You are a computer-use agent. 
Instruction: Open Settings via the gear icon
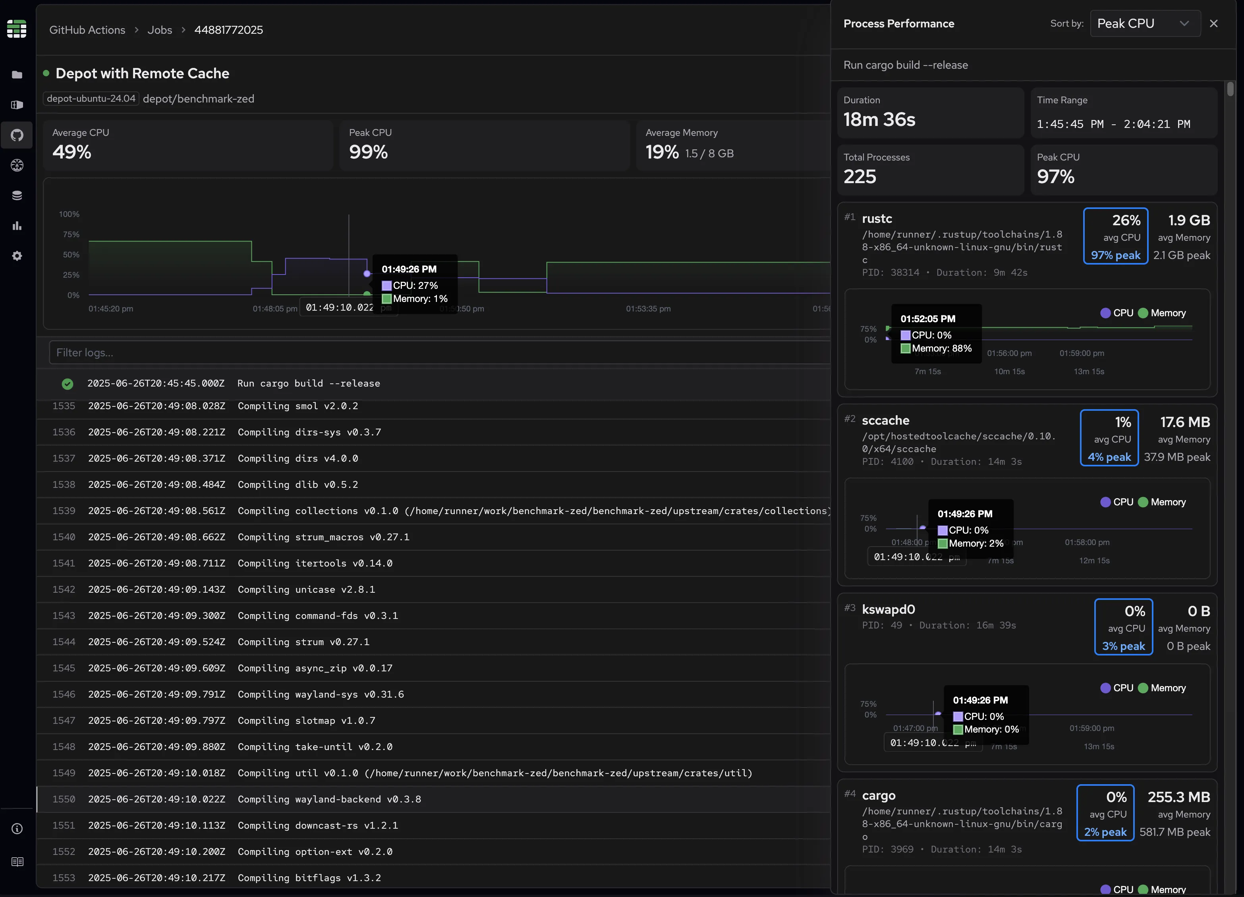click(x=17, y=256)
